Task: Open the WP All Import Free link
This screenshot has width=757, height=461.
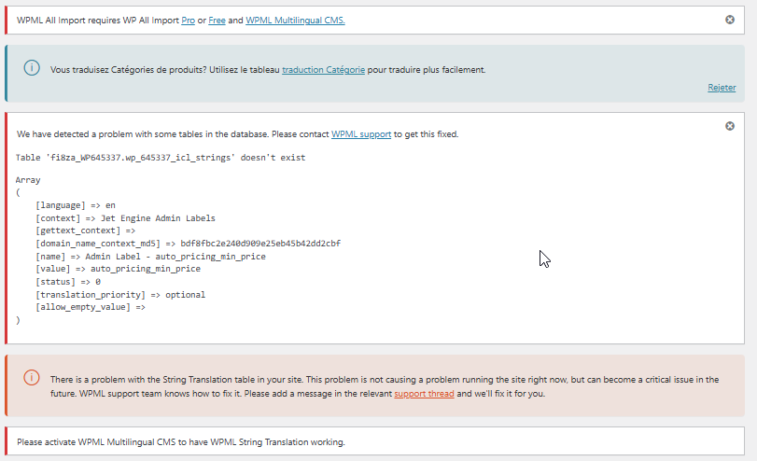Action: point(217,21)
